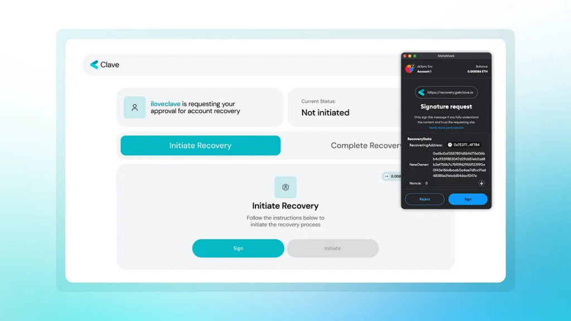This screenshot has height=321, width=571.
Task: Click the blue Sign button in MetaMask
Action: (x=468, y=199)
